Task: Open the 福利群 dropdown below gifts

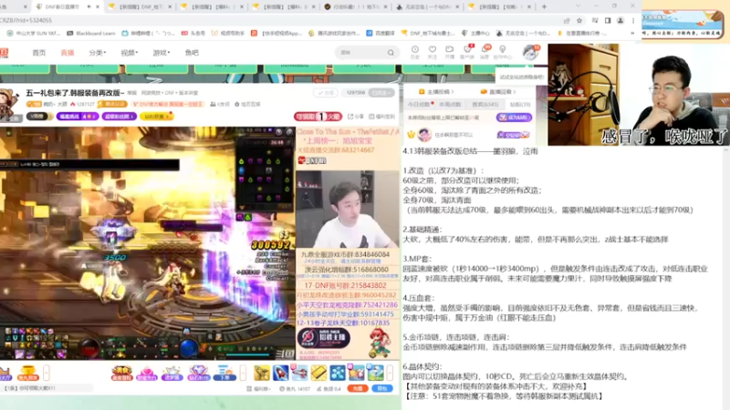Action: tap(258, 389)
